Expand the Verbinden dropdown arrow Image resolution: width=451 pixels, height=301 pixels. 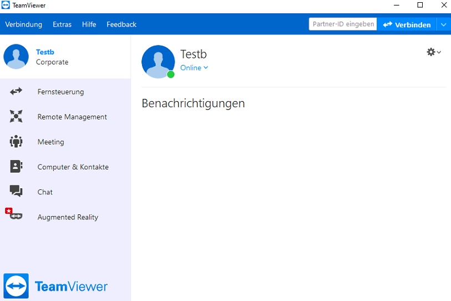pyautogui.click(x=444, y=24)
